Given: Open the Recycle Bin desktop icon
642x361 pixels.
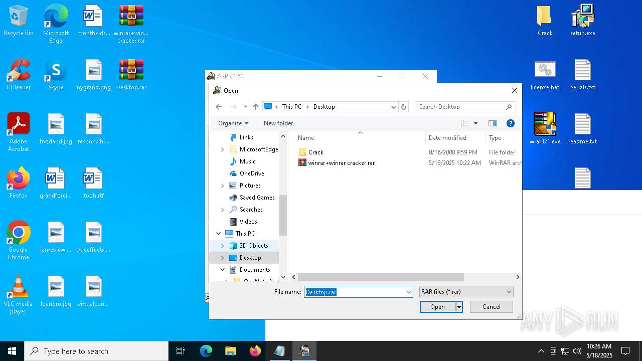Looking at the screenshot, I should [19, 21].
